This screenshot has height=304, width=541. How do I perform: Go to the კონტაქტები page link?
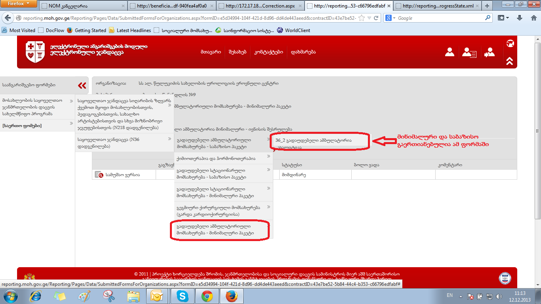click(268, 52)
